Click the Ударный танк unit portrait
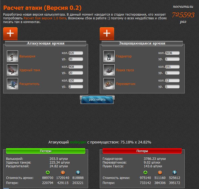 pyautogui.click(x=12, y=70)
